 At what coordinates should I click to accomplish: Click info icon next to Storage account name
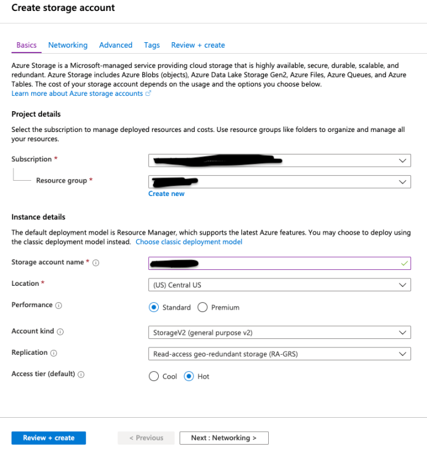tap(96, 263)
